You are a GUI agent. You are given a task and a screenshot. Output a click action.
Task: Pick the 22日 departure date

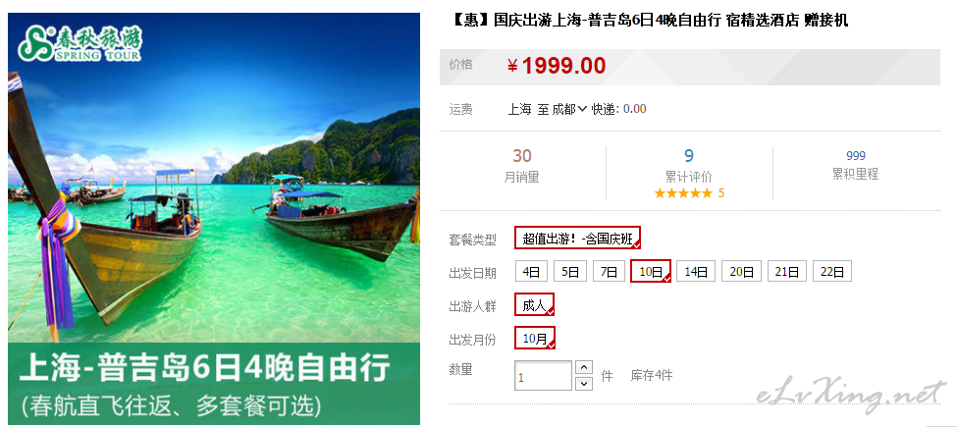(832, 272)
